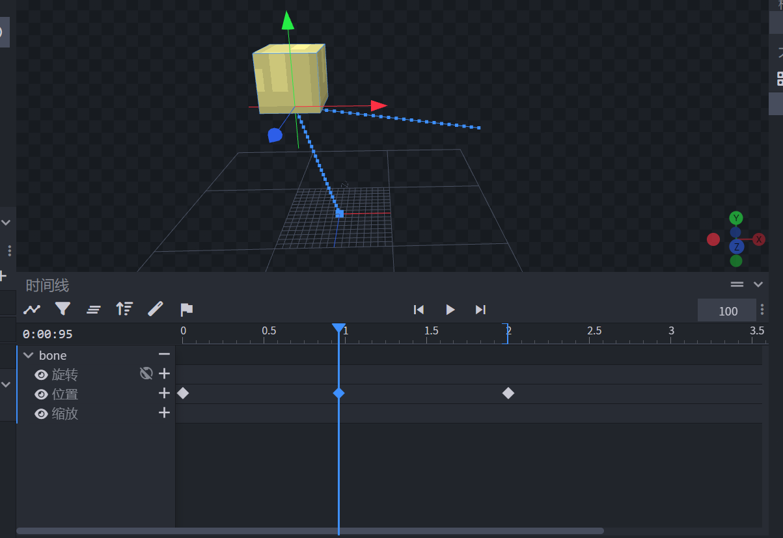Toggle the graph editor curve icon

point(32,309)
